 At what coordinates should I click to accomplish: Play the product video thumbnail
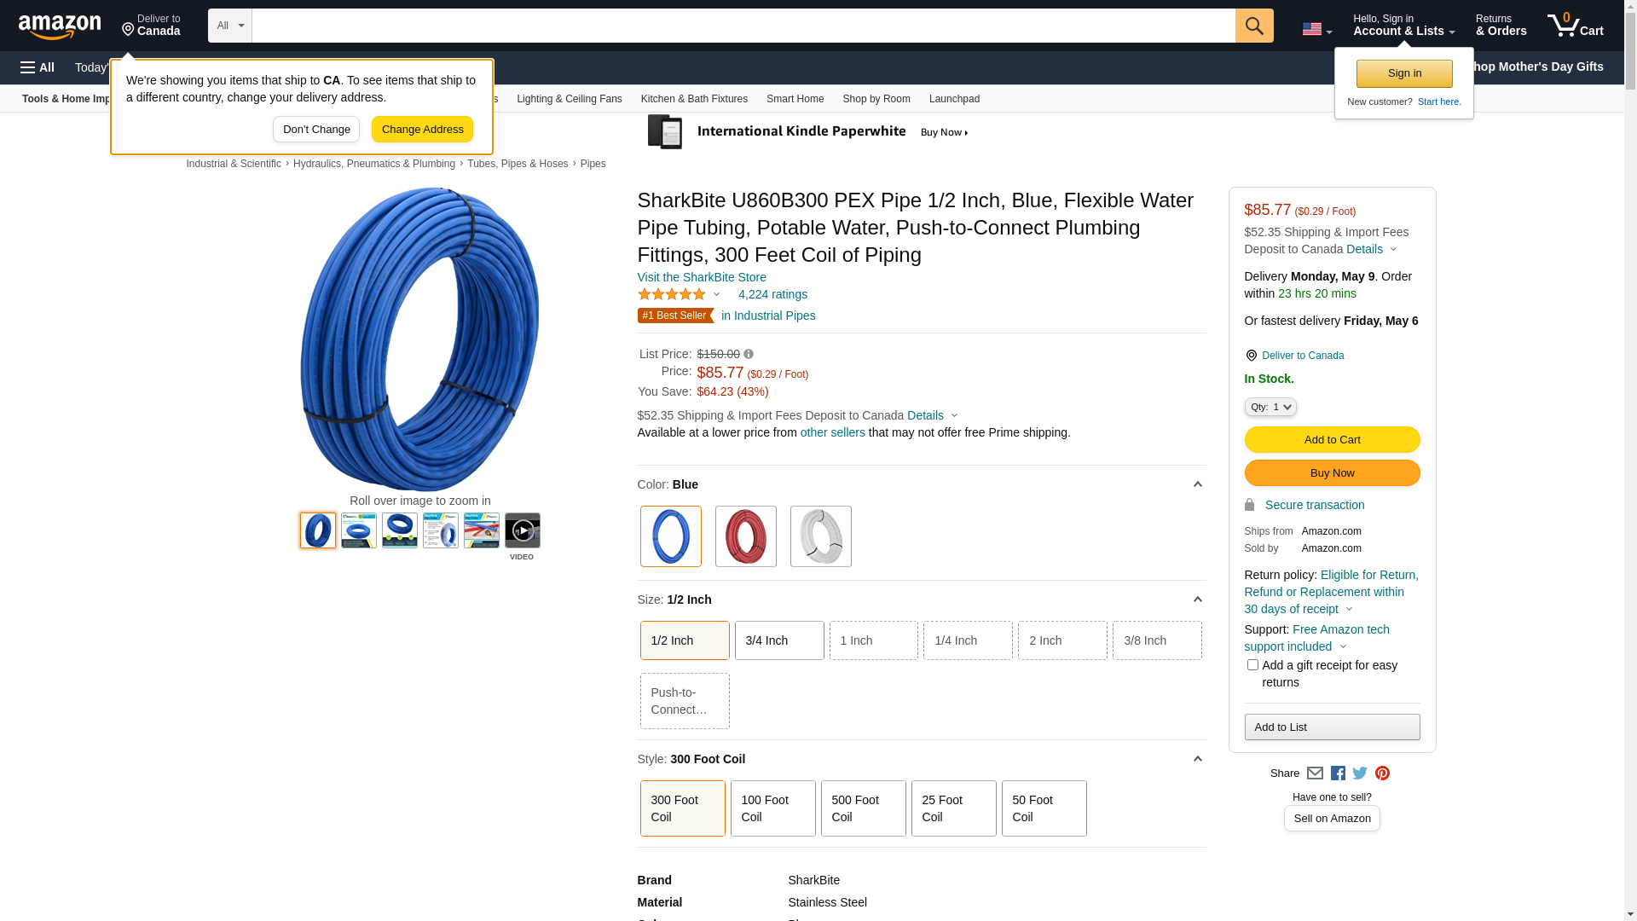(522, 530)
